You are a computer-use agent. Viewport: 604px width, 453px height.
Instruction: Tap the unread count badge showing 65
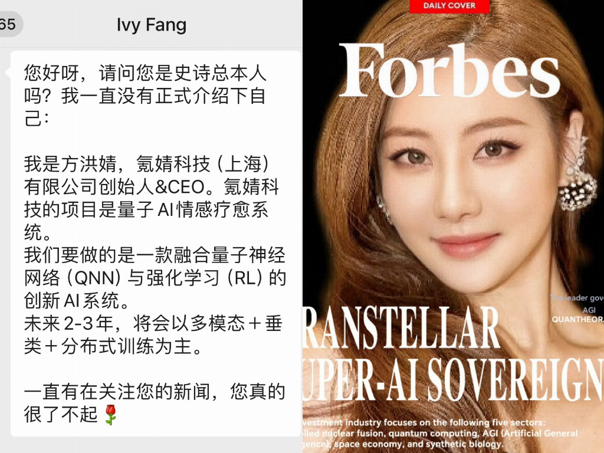9,24
